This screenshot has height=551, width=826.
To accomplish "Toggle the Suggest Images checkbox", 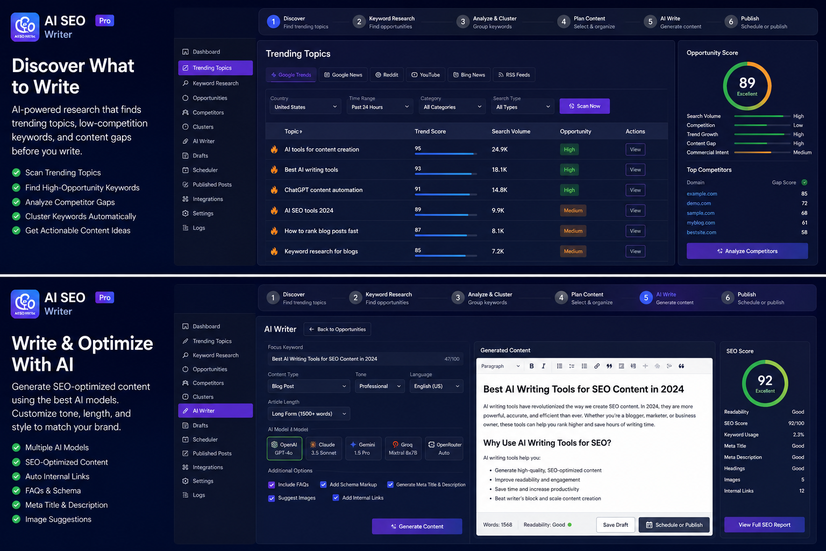I will point(272,498).
